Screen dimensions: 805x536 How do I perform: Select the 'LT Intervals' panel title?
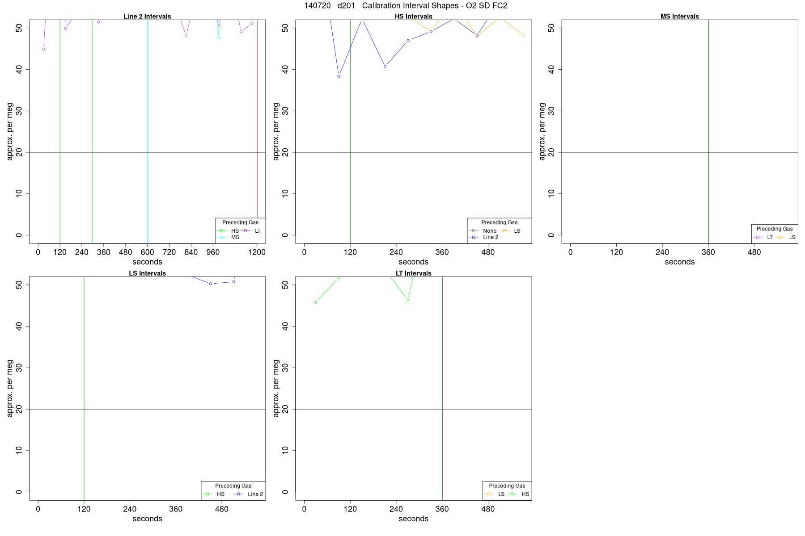pyautogui.click(x=413, y=273)
